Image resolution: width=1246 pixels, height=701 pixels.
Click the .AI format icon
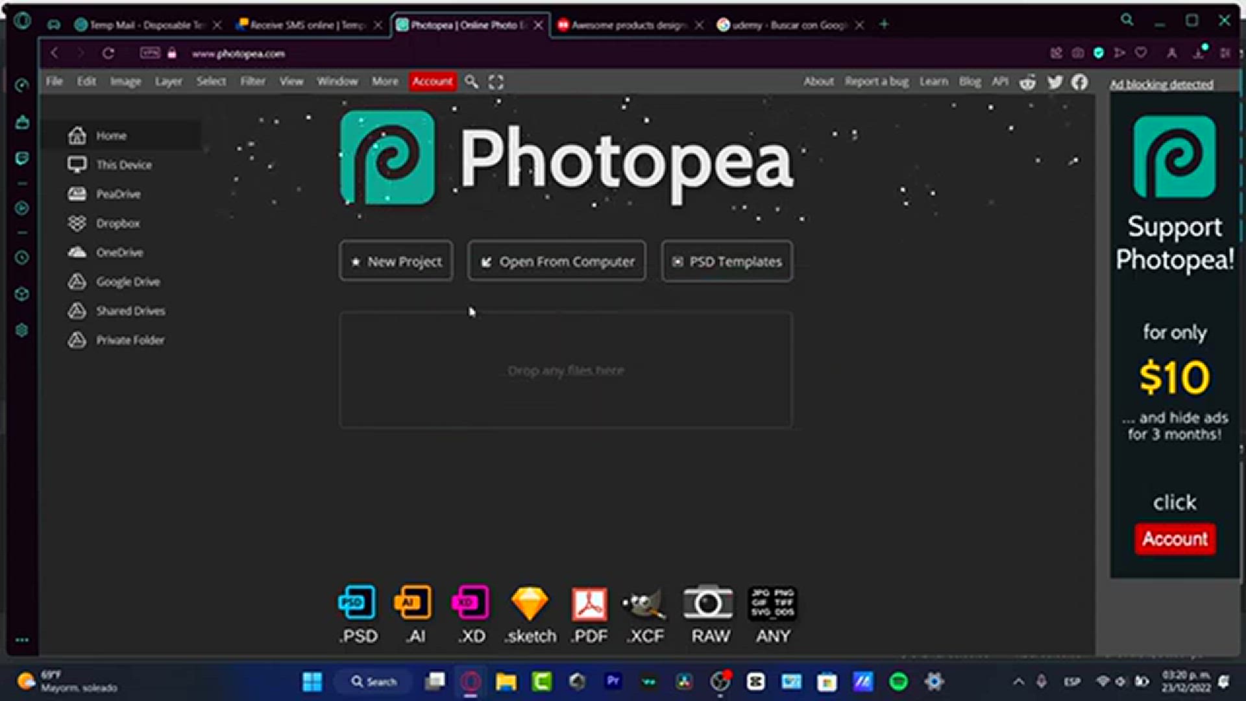click(414, 615)
